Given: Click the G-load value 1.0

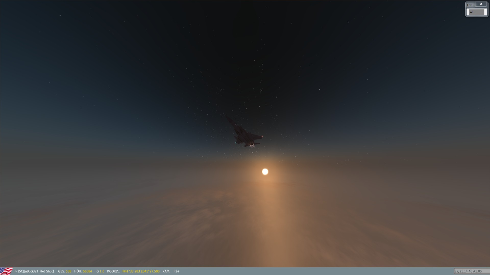Looking at the screenshot, I should [102, 271].
